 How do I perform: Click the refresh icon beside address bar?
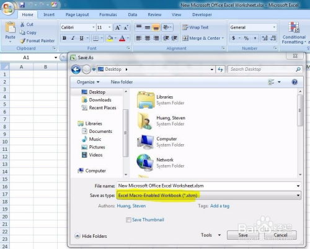220,70
